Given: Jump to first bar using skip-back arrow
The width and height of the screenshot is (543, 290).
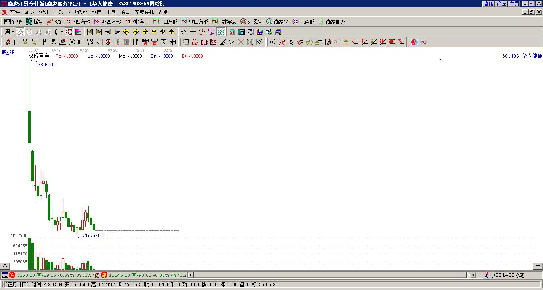Looking at the screenshot, I should click(89, 32).
